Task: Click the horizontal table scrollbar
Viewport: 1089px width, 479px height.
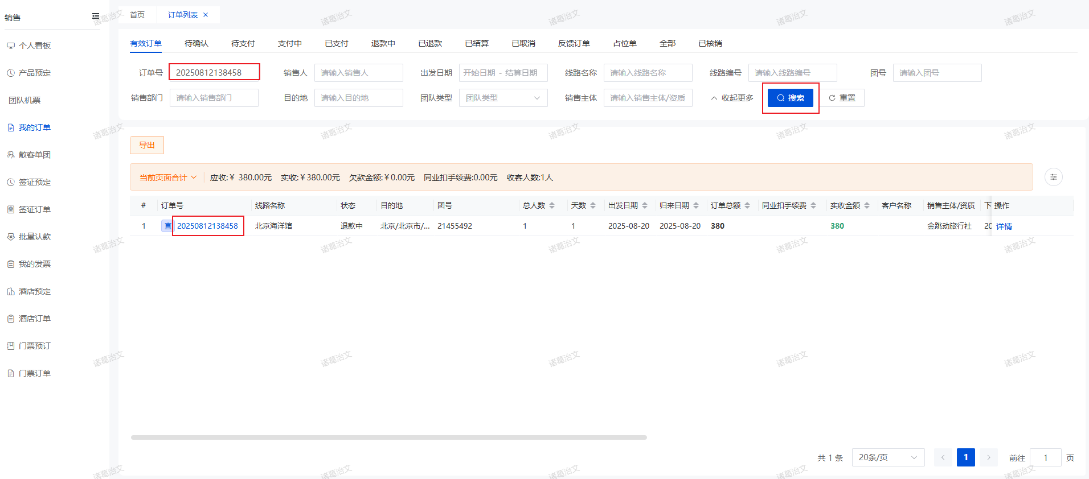Action: pyautogui.click(x=388, y=437)
